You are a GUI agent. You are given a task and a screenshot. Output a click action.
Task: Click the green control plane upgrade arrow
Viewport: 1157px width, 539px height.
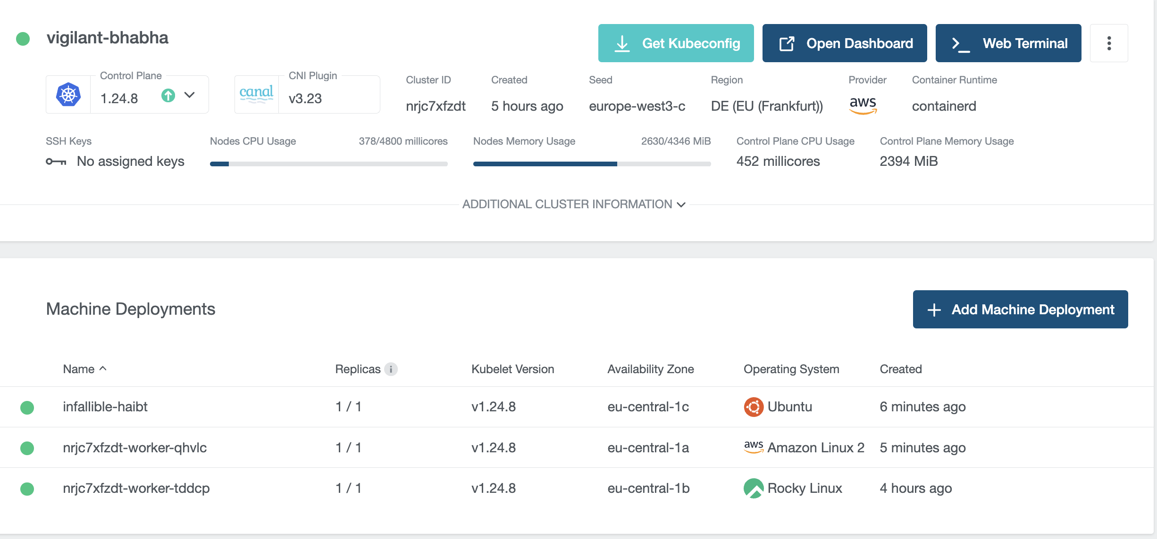168,96
